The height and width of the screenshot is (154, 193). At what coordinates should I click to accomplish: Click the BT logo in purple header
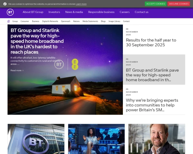pos(10,12)
